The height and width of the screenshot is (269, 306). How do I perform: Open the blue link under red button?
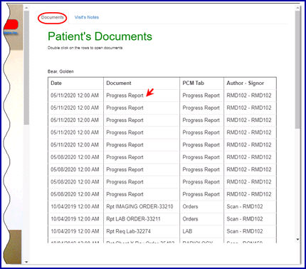11,33
